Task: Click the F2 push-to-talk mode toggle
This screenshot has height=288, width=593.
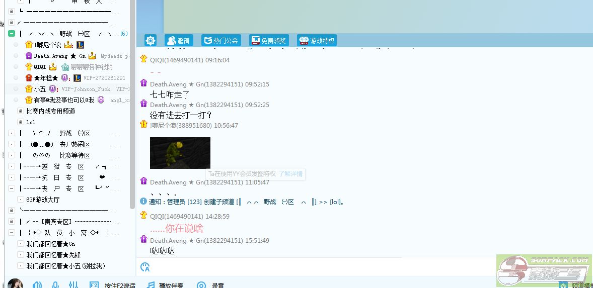Action: 94,285
